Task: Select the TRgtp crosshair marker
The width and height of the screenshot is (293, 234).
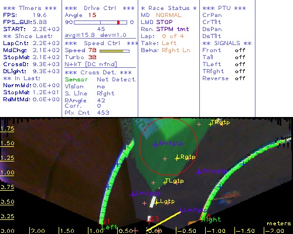Action: pyautogui.click(x=210, y=123)
